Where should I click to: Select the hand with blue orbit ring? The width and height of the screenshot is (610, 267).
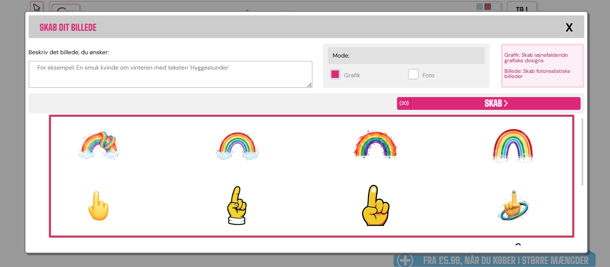click(x=513, y=205)
